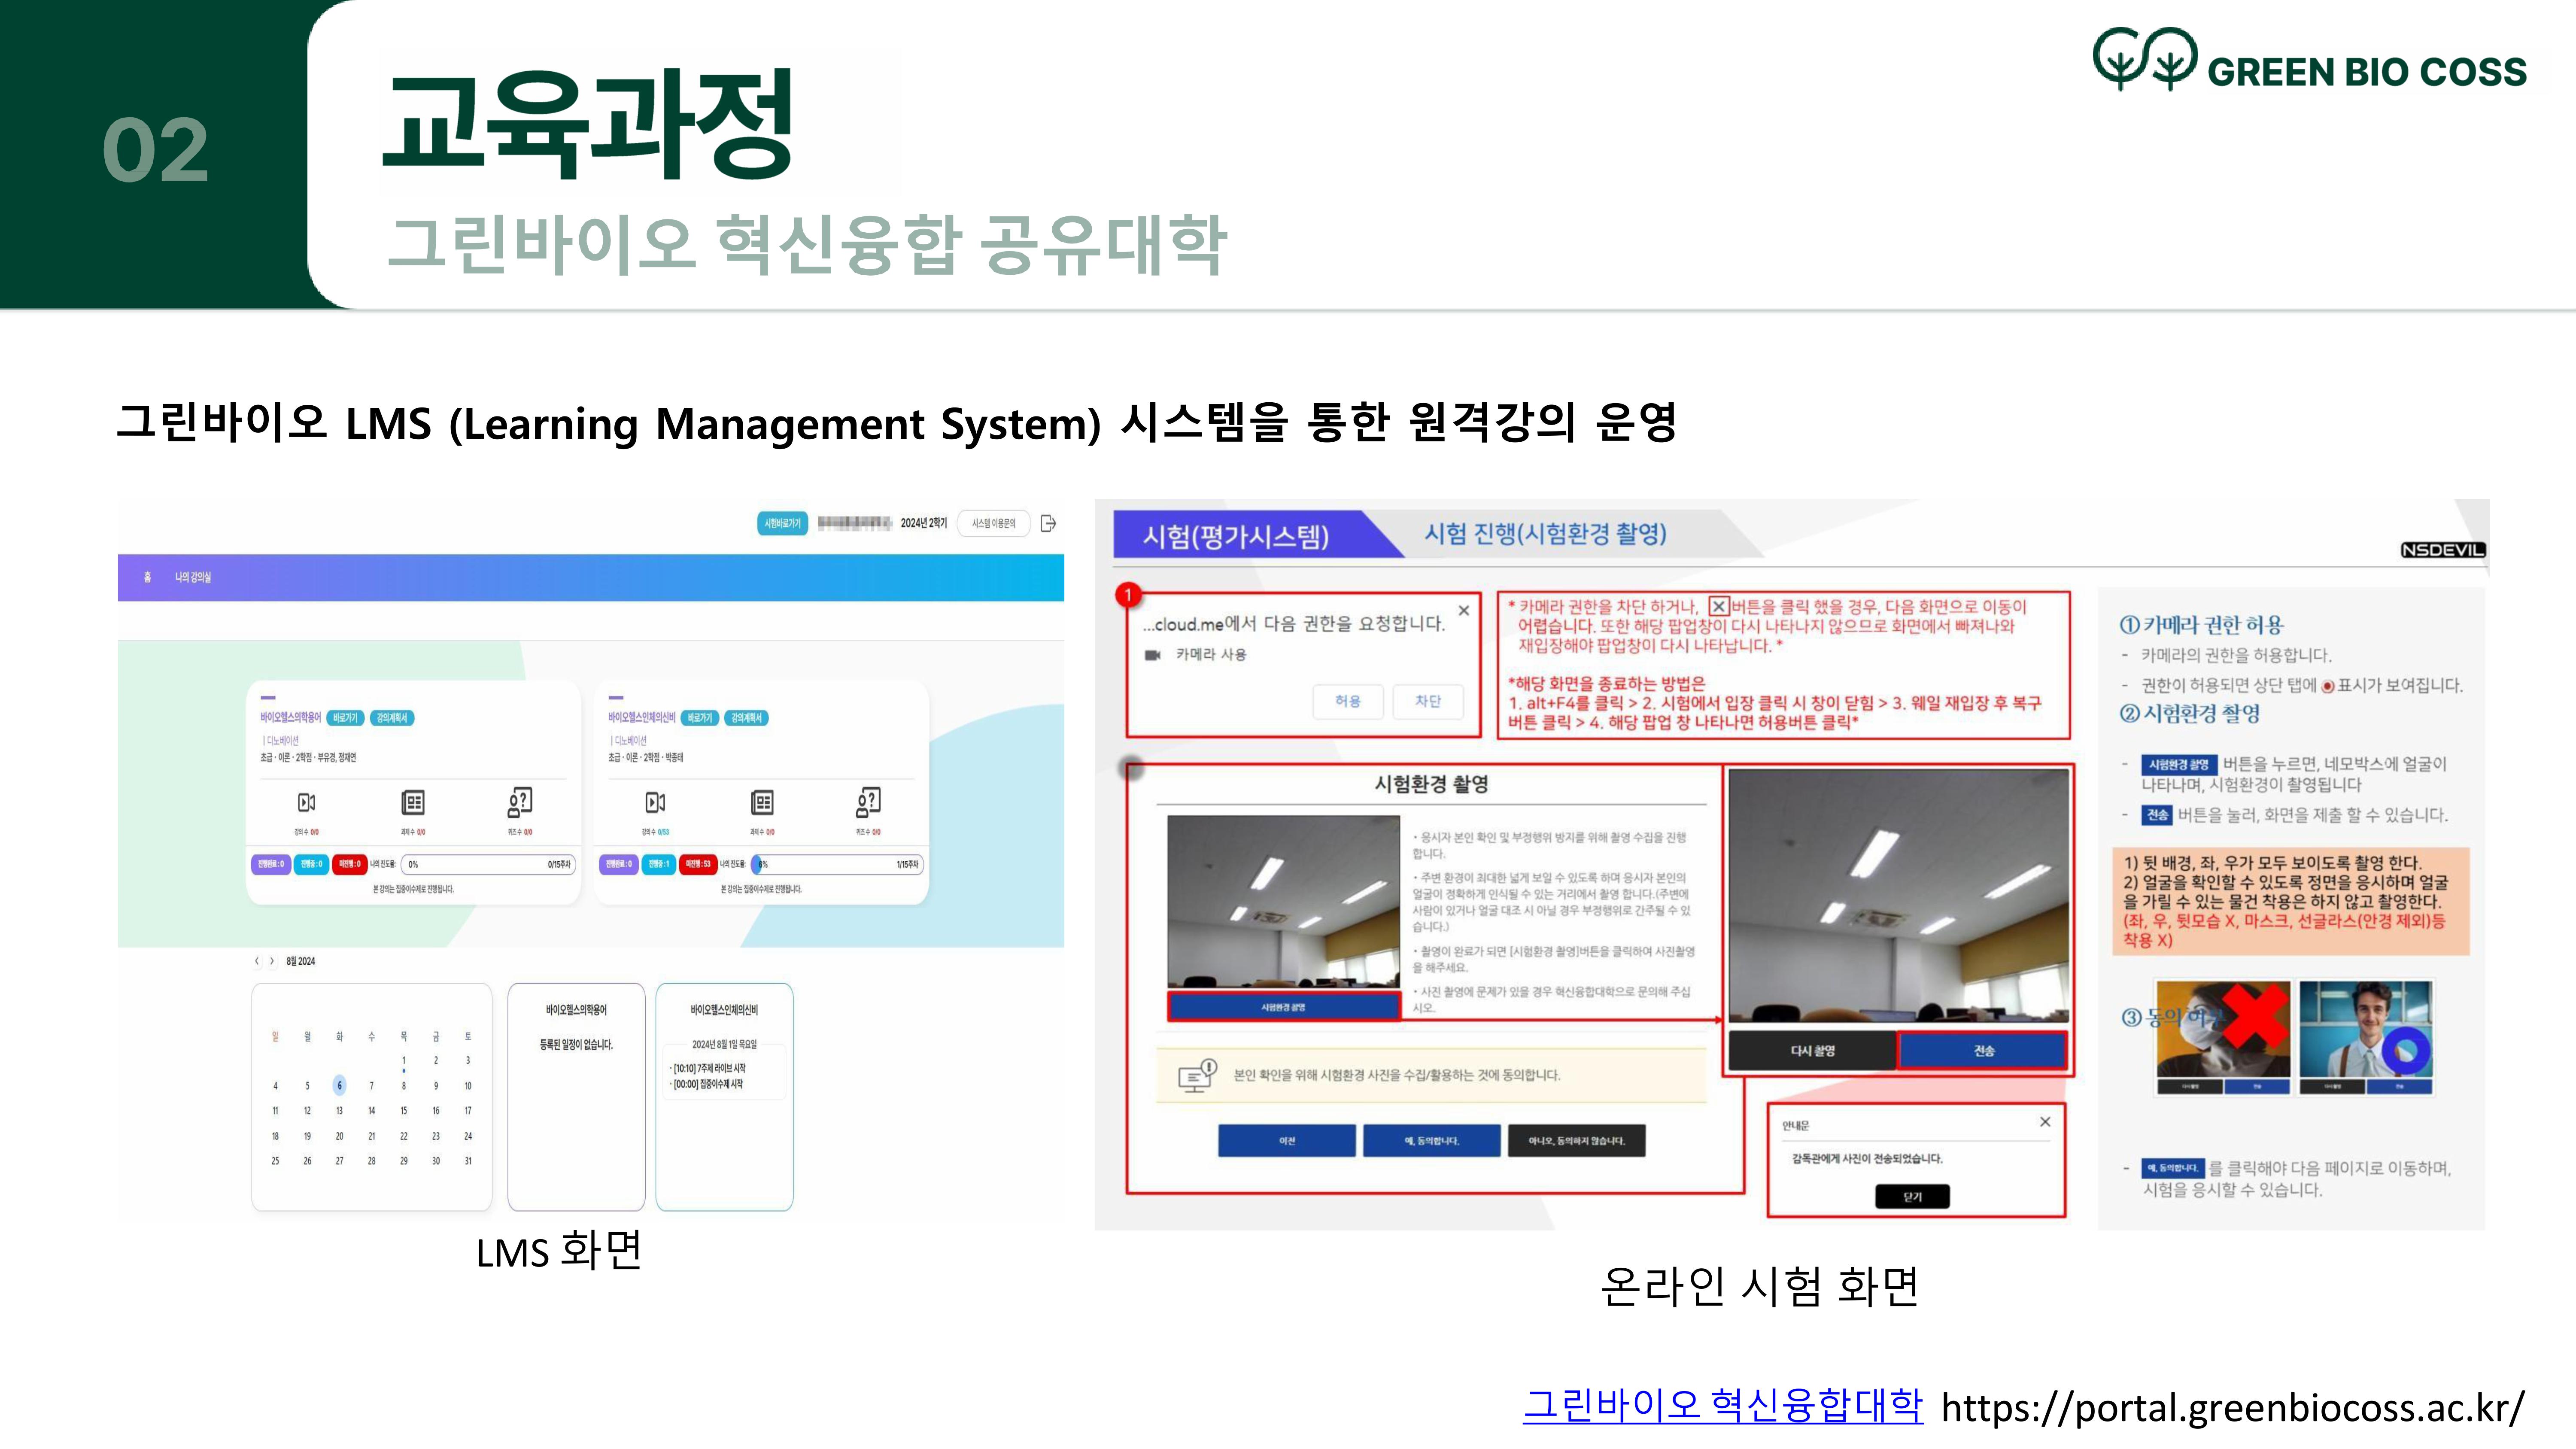Select the 나의 강의실 menu item

(193, 577)
